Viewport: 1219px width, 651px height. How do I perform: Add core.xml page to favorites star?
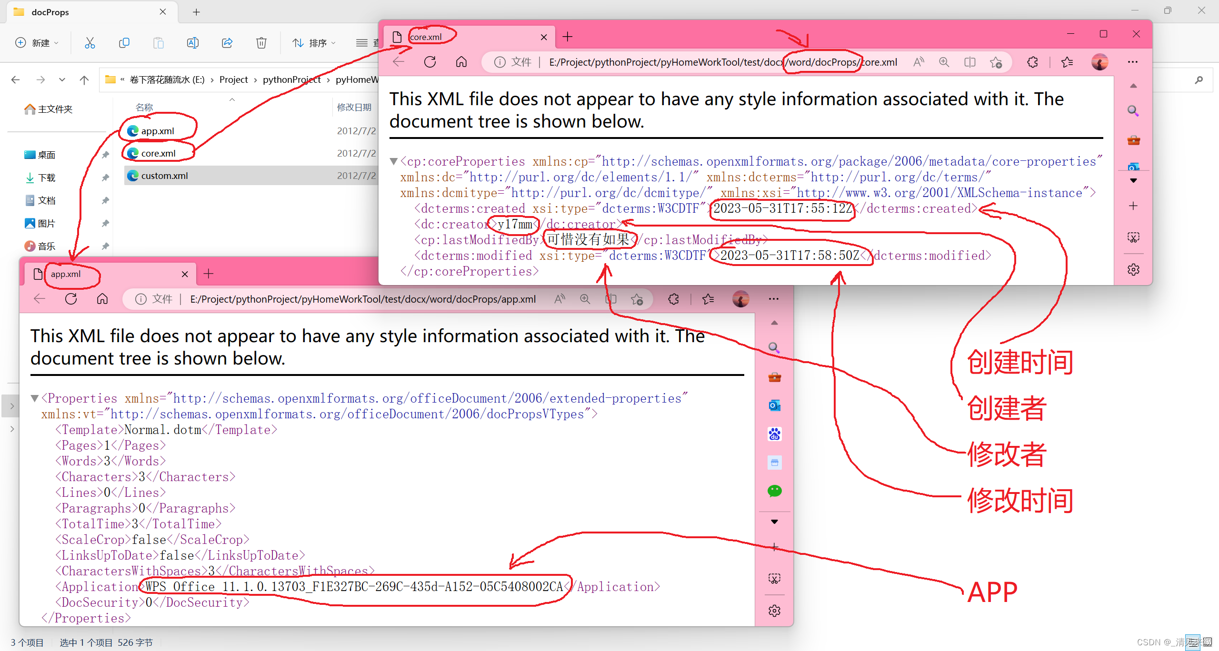996,62
